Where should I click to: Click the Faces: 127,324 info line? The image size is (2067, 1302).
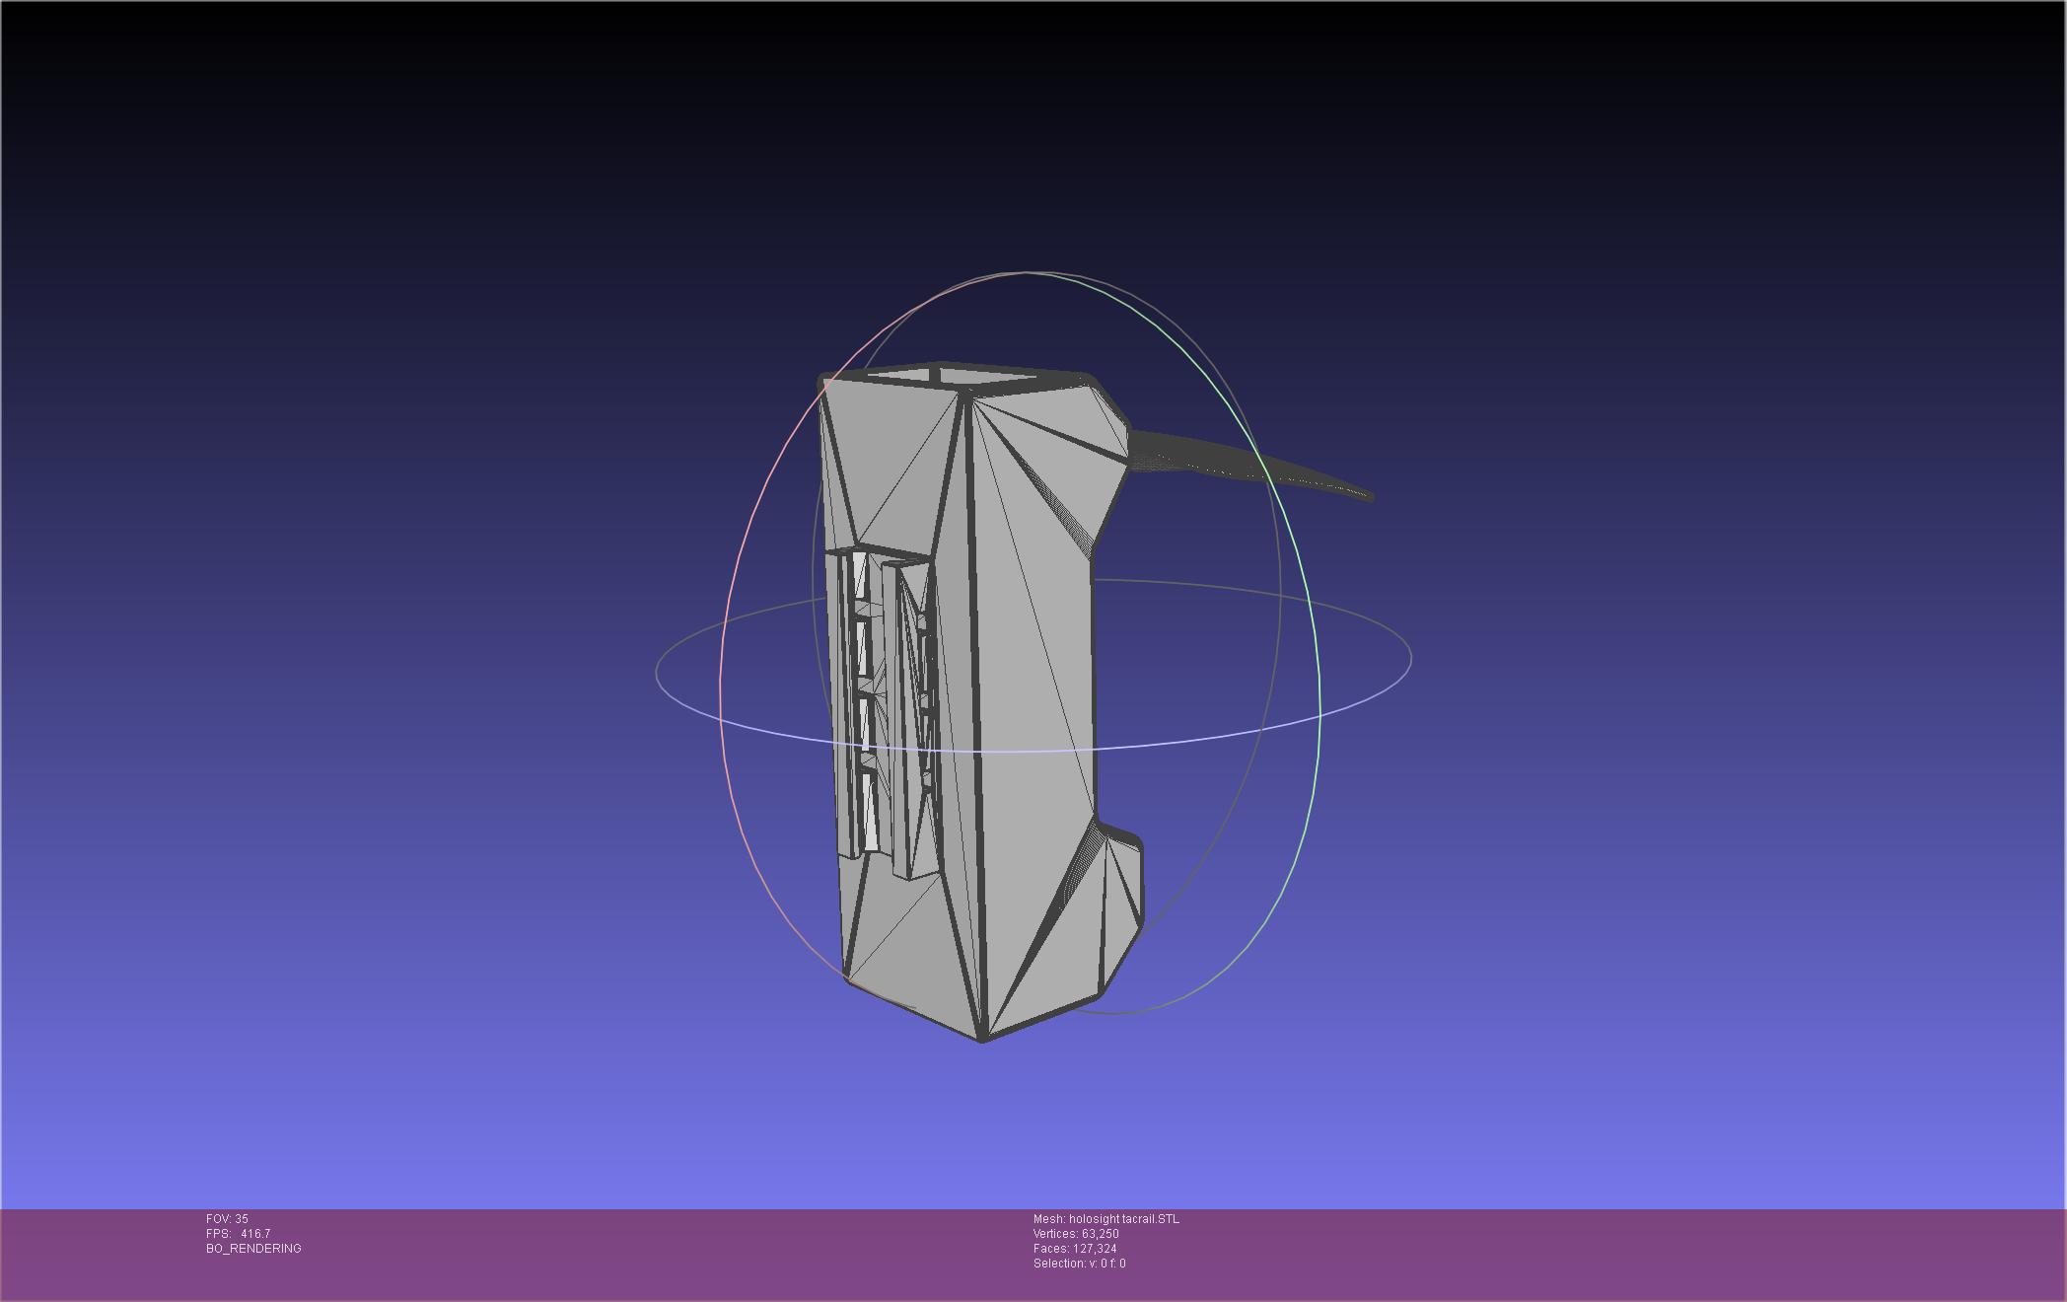[1074, 1249]
